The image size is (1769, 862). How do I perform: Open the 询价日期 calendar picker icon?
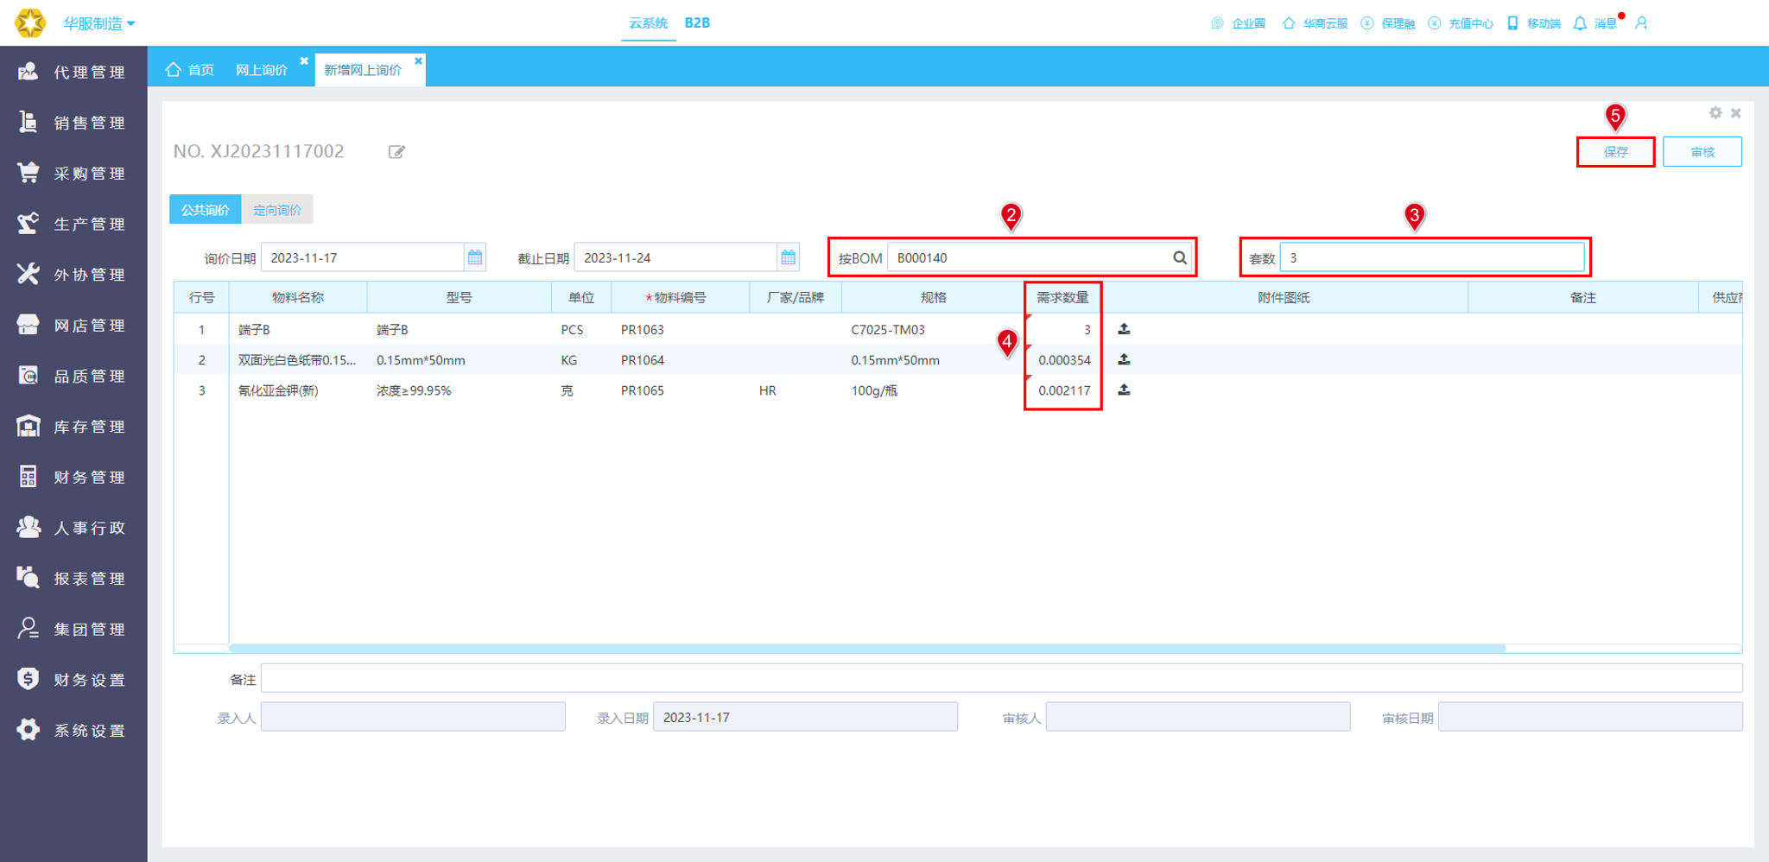pyautogui.click(x=475, y=257)
